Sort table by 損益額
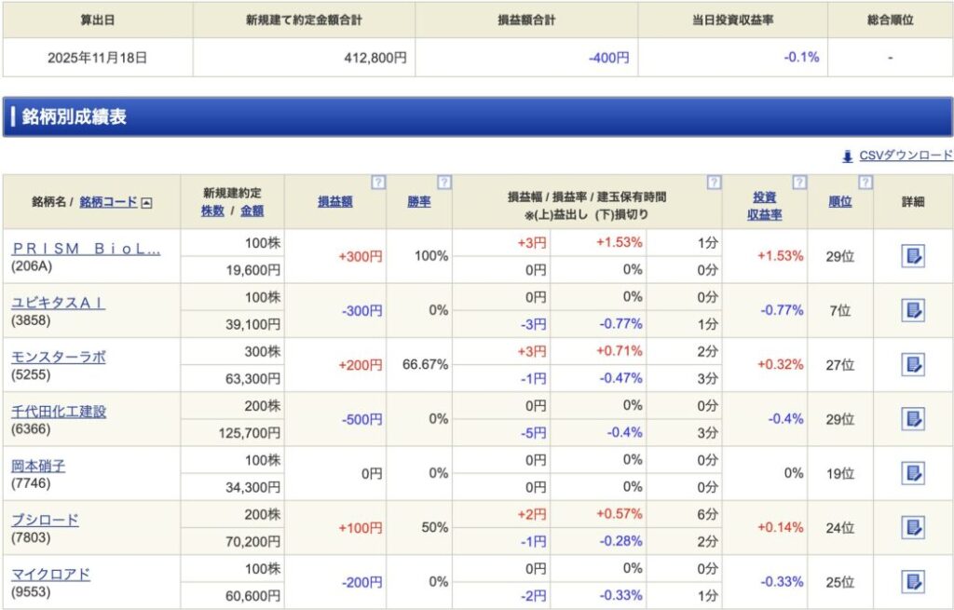 pos(335,202)
